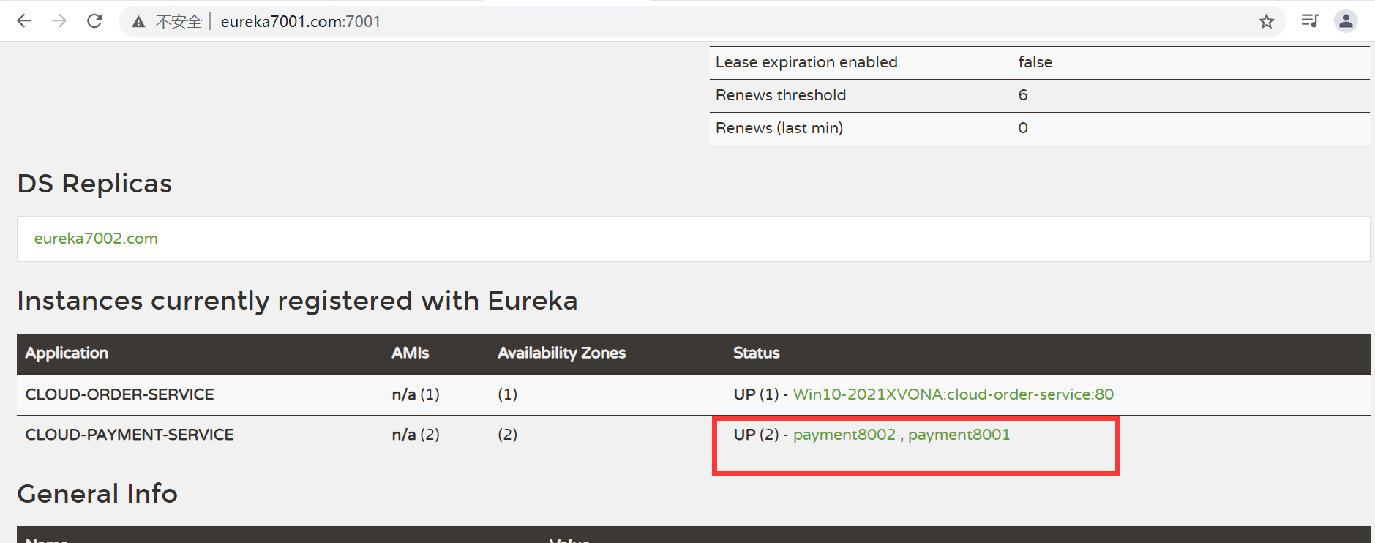Open the Win10-2021XVONA:cloud-order-service:80 instance link
Screen dimensions: 1375x543
point(953,394)
